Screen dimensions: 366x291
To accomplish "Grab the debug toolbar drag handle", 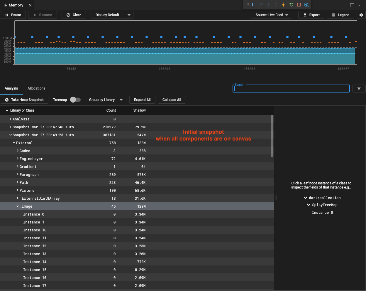I will click(x=248, y=5).
